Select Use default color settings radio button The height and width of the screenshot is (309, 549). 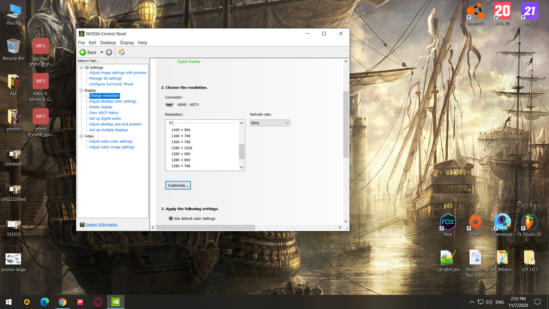point(171,219)
